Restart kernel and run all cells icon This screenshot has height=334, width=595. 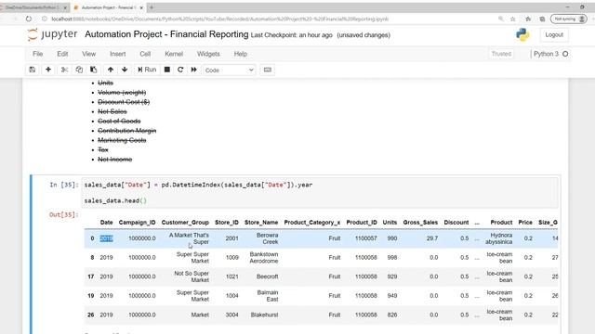(x=194, y=70)
